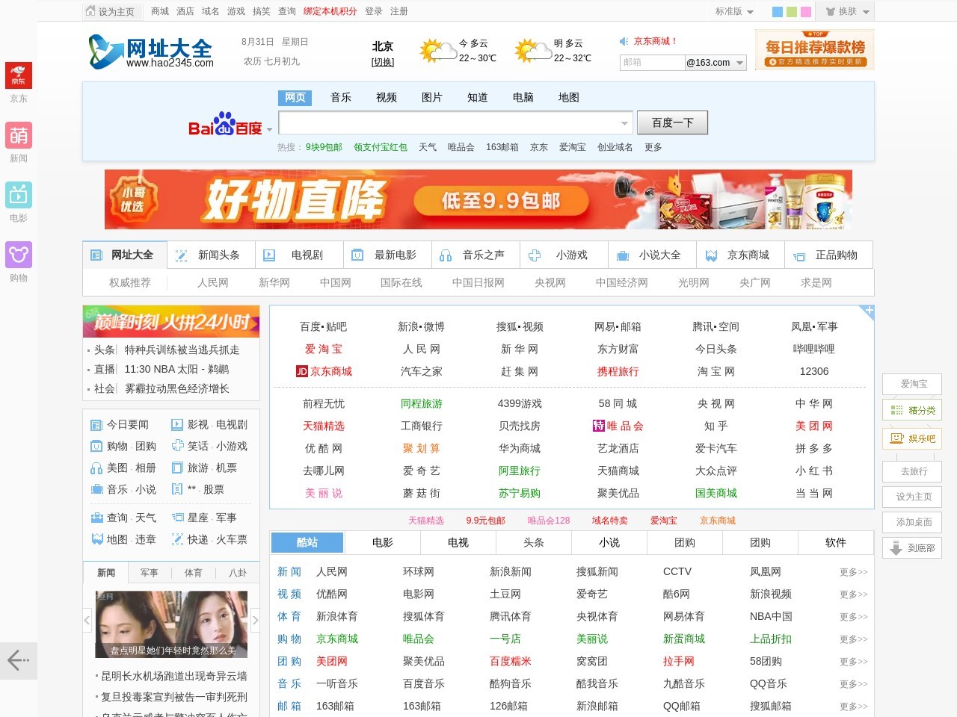957x717 pixels.
Task: Click the 好物直降 banner advertisement
Action: click(478, 199)
